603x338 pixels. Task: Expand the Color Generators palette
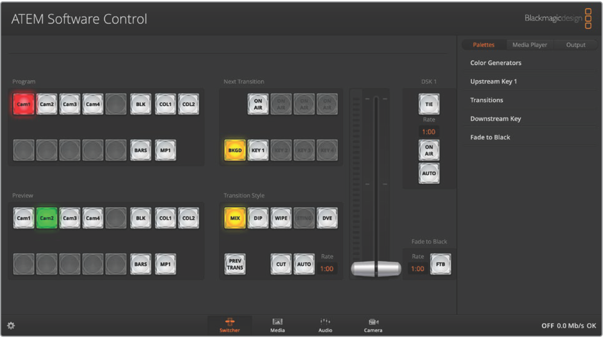[495, 63]
